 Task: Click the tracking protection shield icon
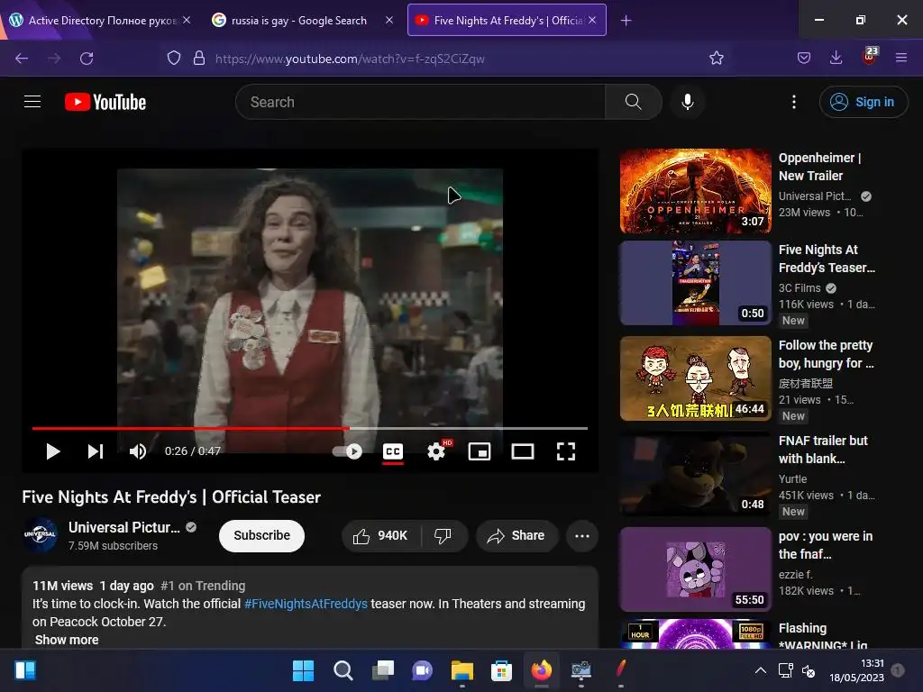pyautogui.click(x=174, y=58)
